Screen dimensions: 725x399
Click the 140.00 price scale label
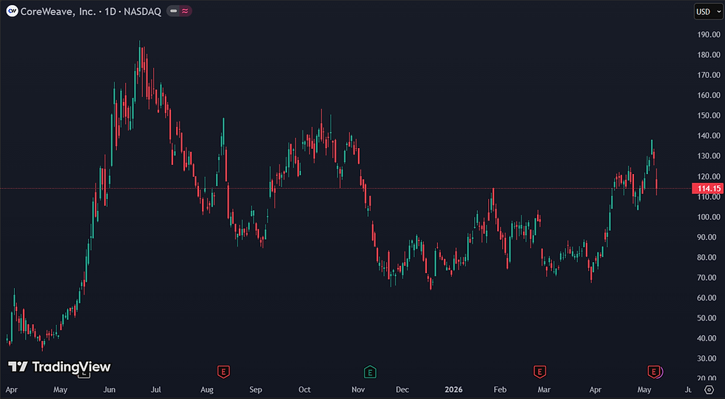(709, 135)
